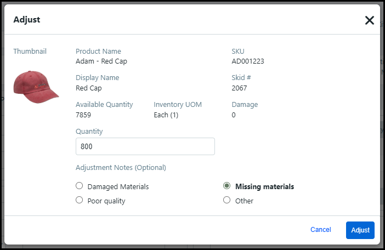The image size is (385, 250).
Task: Click the Inventory UOM value Each (1)
Action: click(166, 115)
